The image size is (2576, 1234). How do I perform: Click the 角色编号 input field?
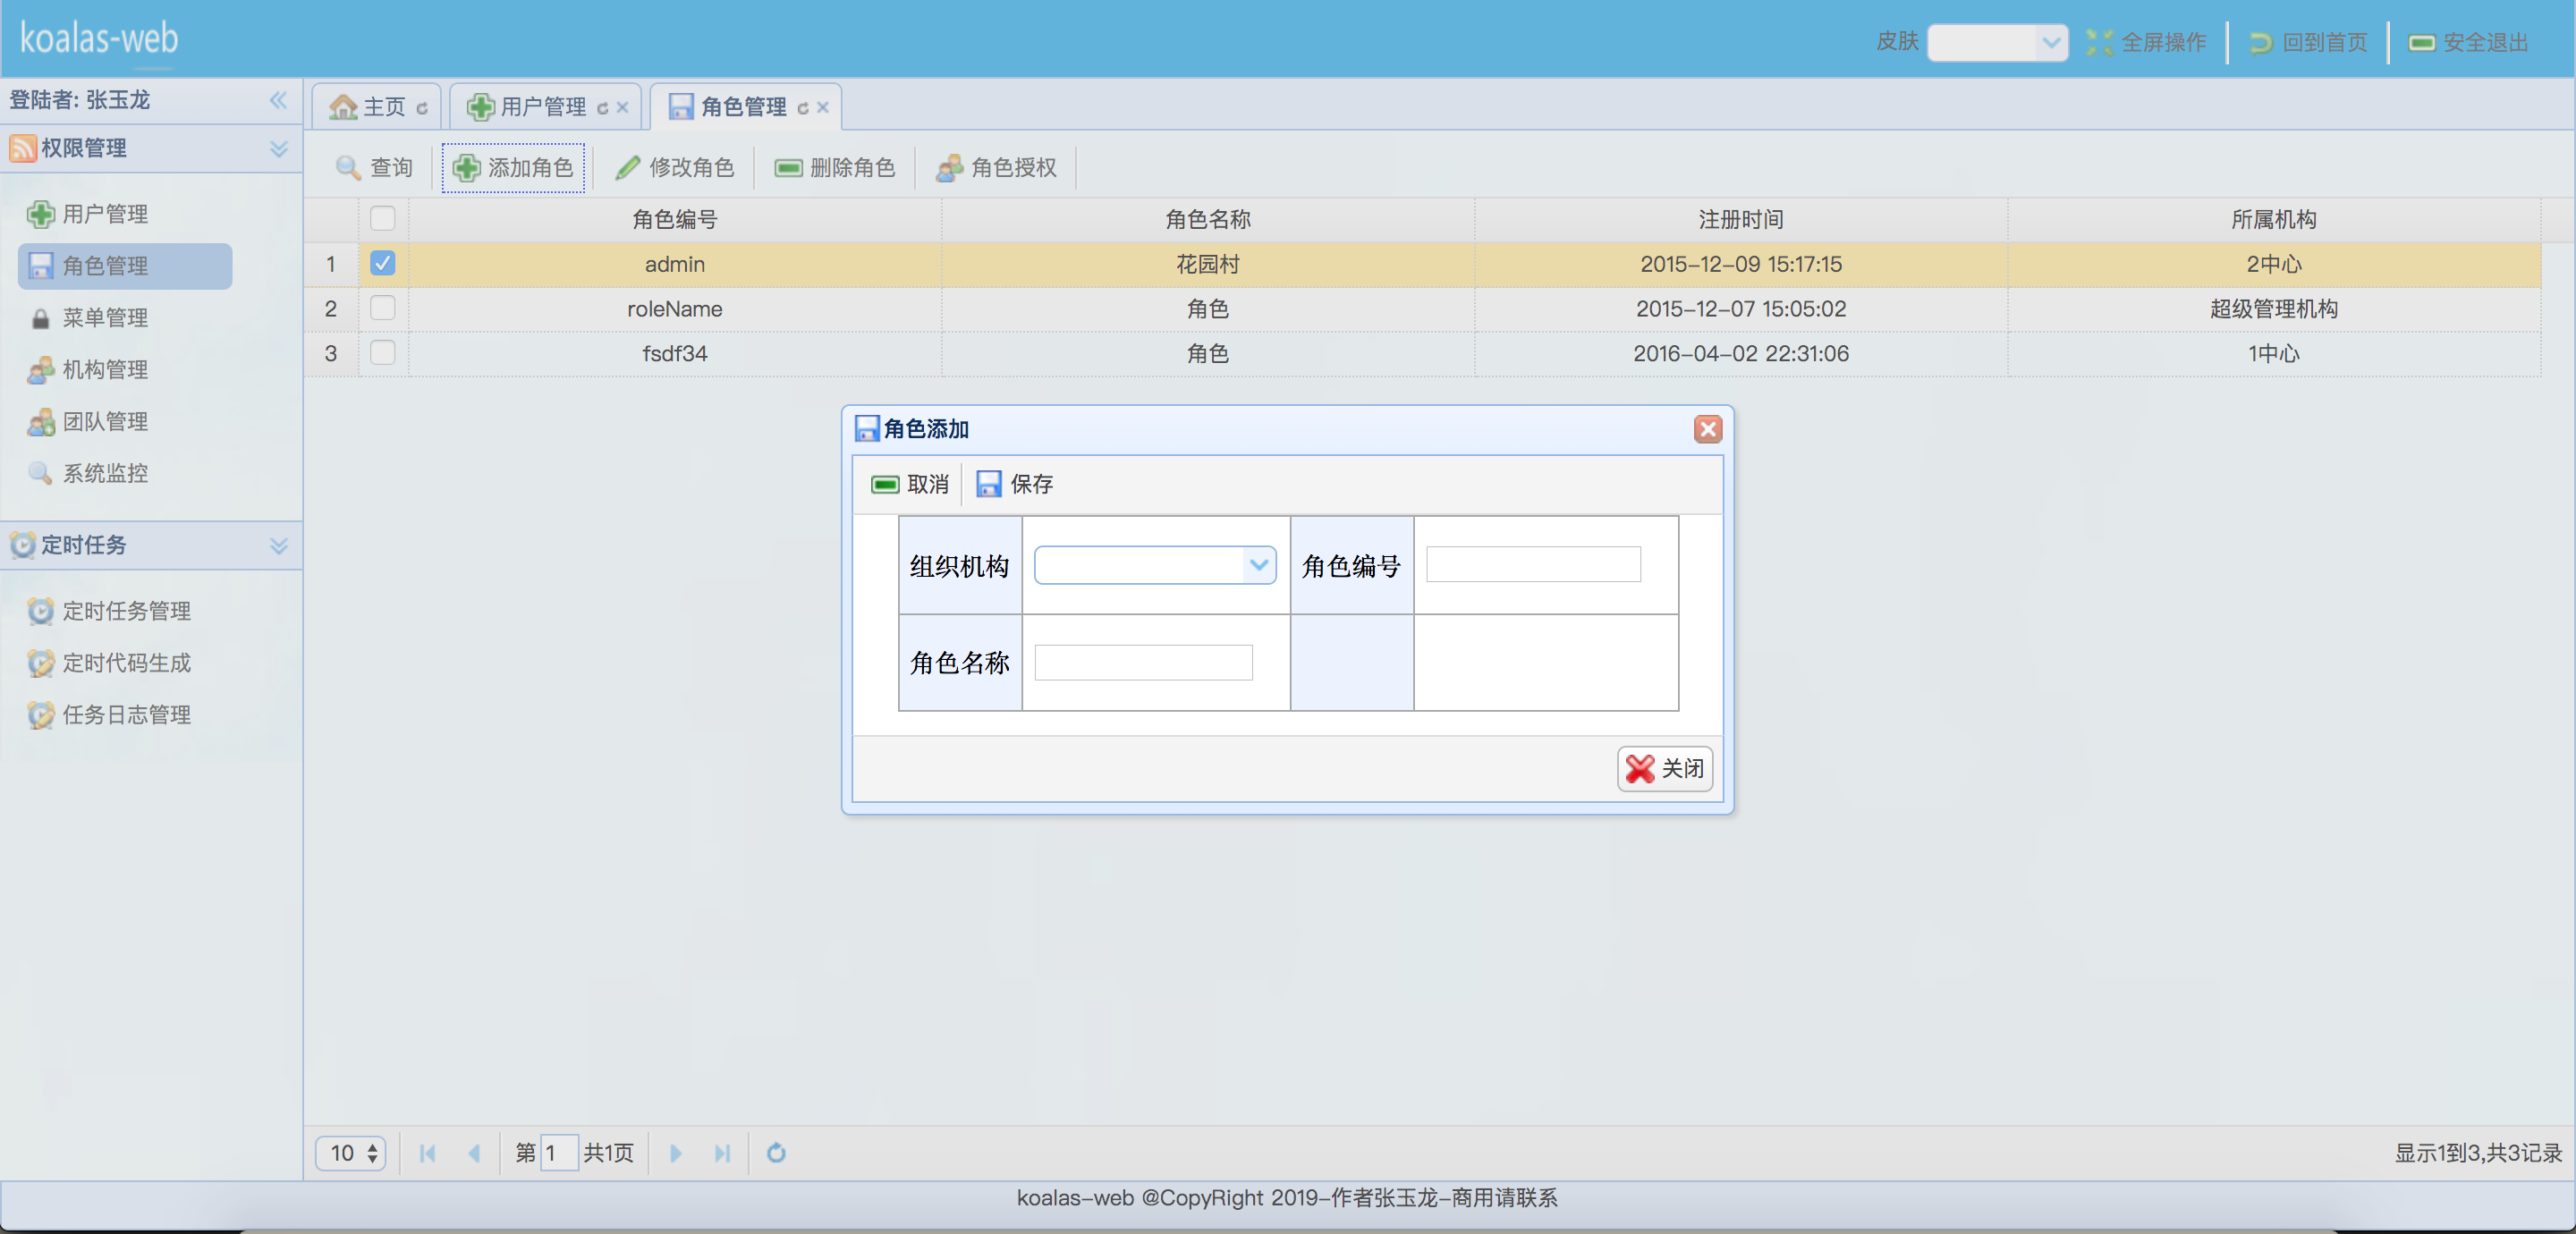1533,564
